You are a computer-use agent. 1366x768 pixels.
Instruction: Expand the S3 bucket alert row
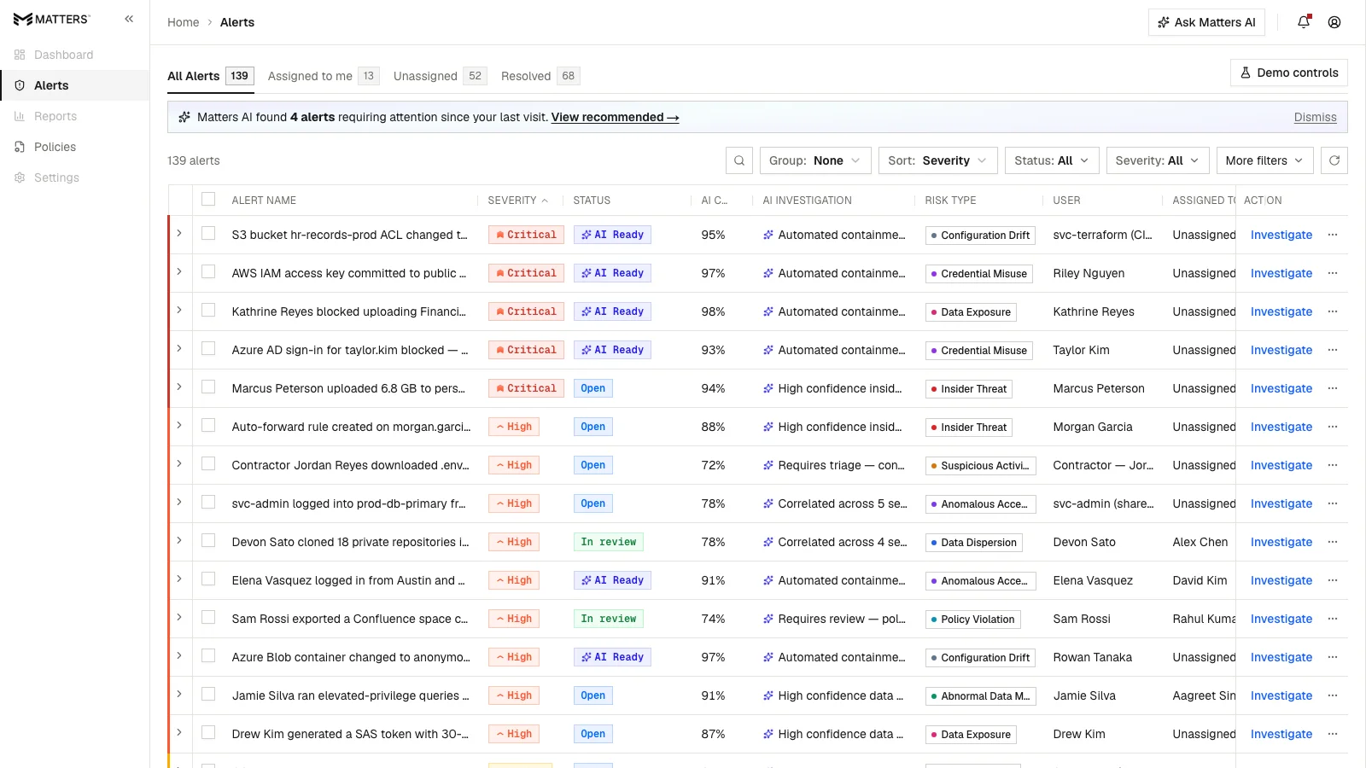tap(179, 233)
